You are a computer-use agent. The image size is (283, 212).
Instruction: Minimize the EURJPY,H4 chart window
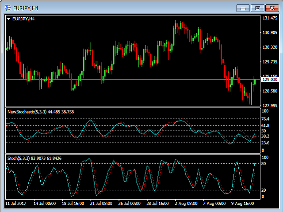[243, 8]
